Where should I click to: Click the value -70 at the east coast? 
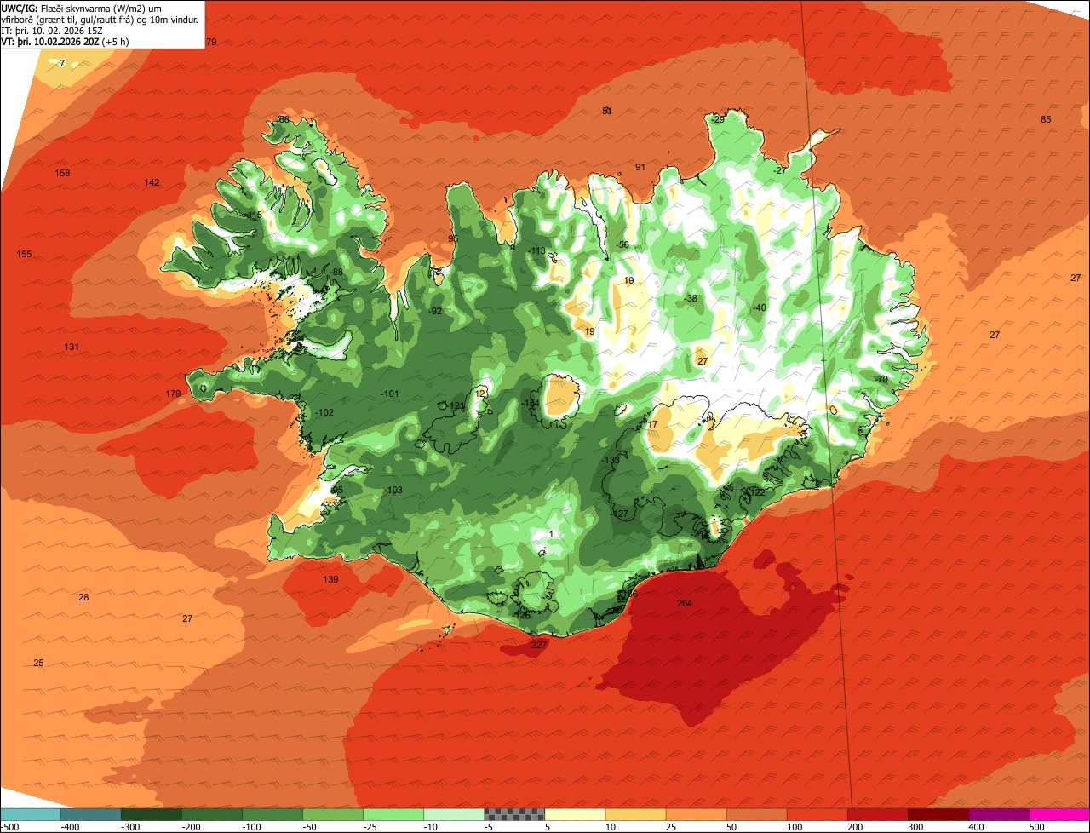click(x=881, y=379)
